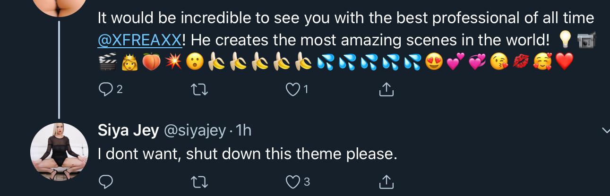Viewport: 610px width, 196px height.
Task: Reply to Siya Jey's tweet
Action: pos(106,181)
